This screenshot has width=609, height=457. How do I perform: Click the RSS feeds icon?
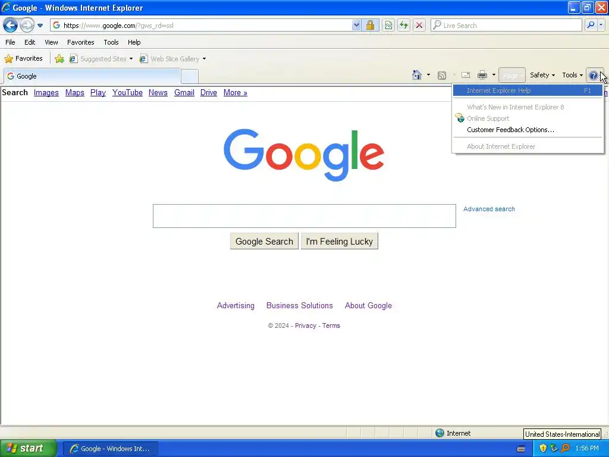(x=442, y=75)
